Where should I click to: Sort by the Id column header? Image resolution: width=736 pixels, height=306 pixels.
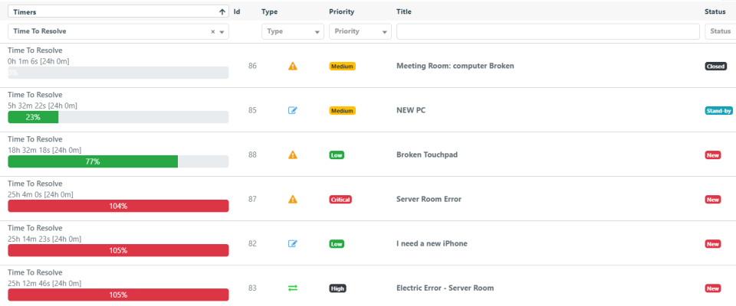point(237,11)
